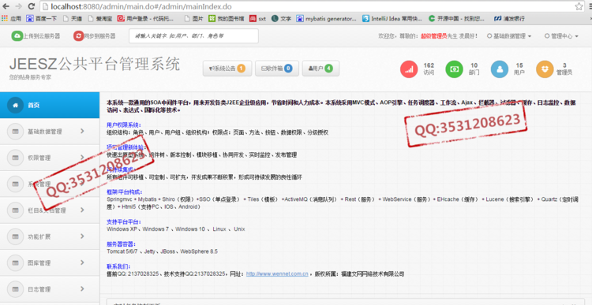Open the 收件箱 inbox button
592x305 pixels.
pyautogui.click(x=277, y=69)
